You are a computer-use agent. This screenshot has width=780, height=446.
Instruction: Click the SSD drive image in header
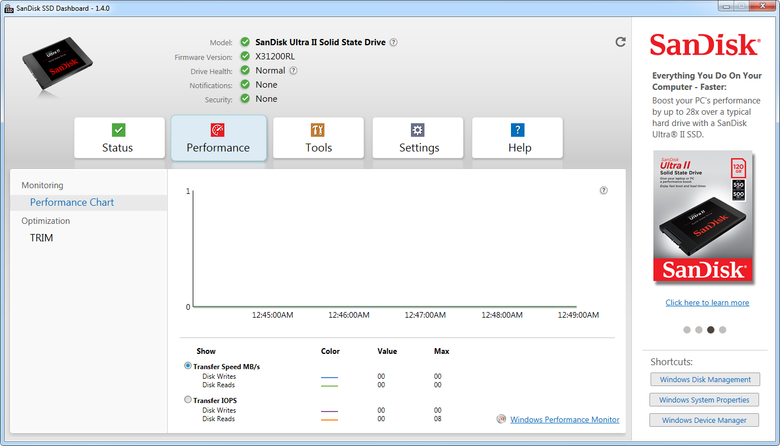[x=57, y=67]
